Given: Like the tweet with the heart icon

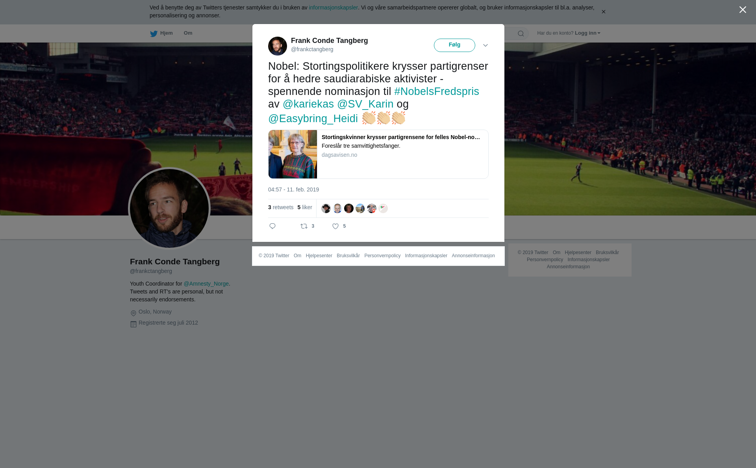Looking at the screenshot, I should 335,226.
